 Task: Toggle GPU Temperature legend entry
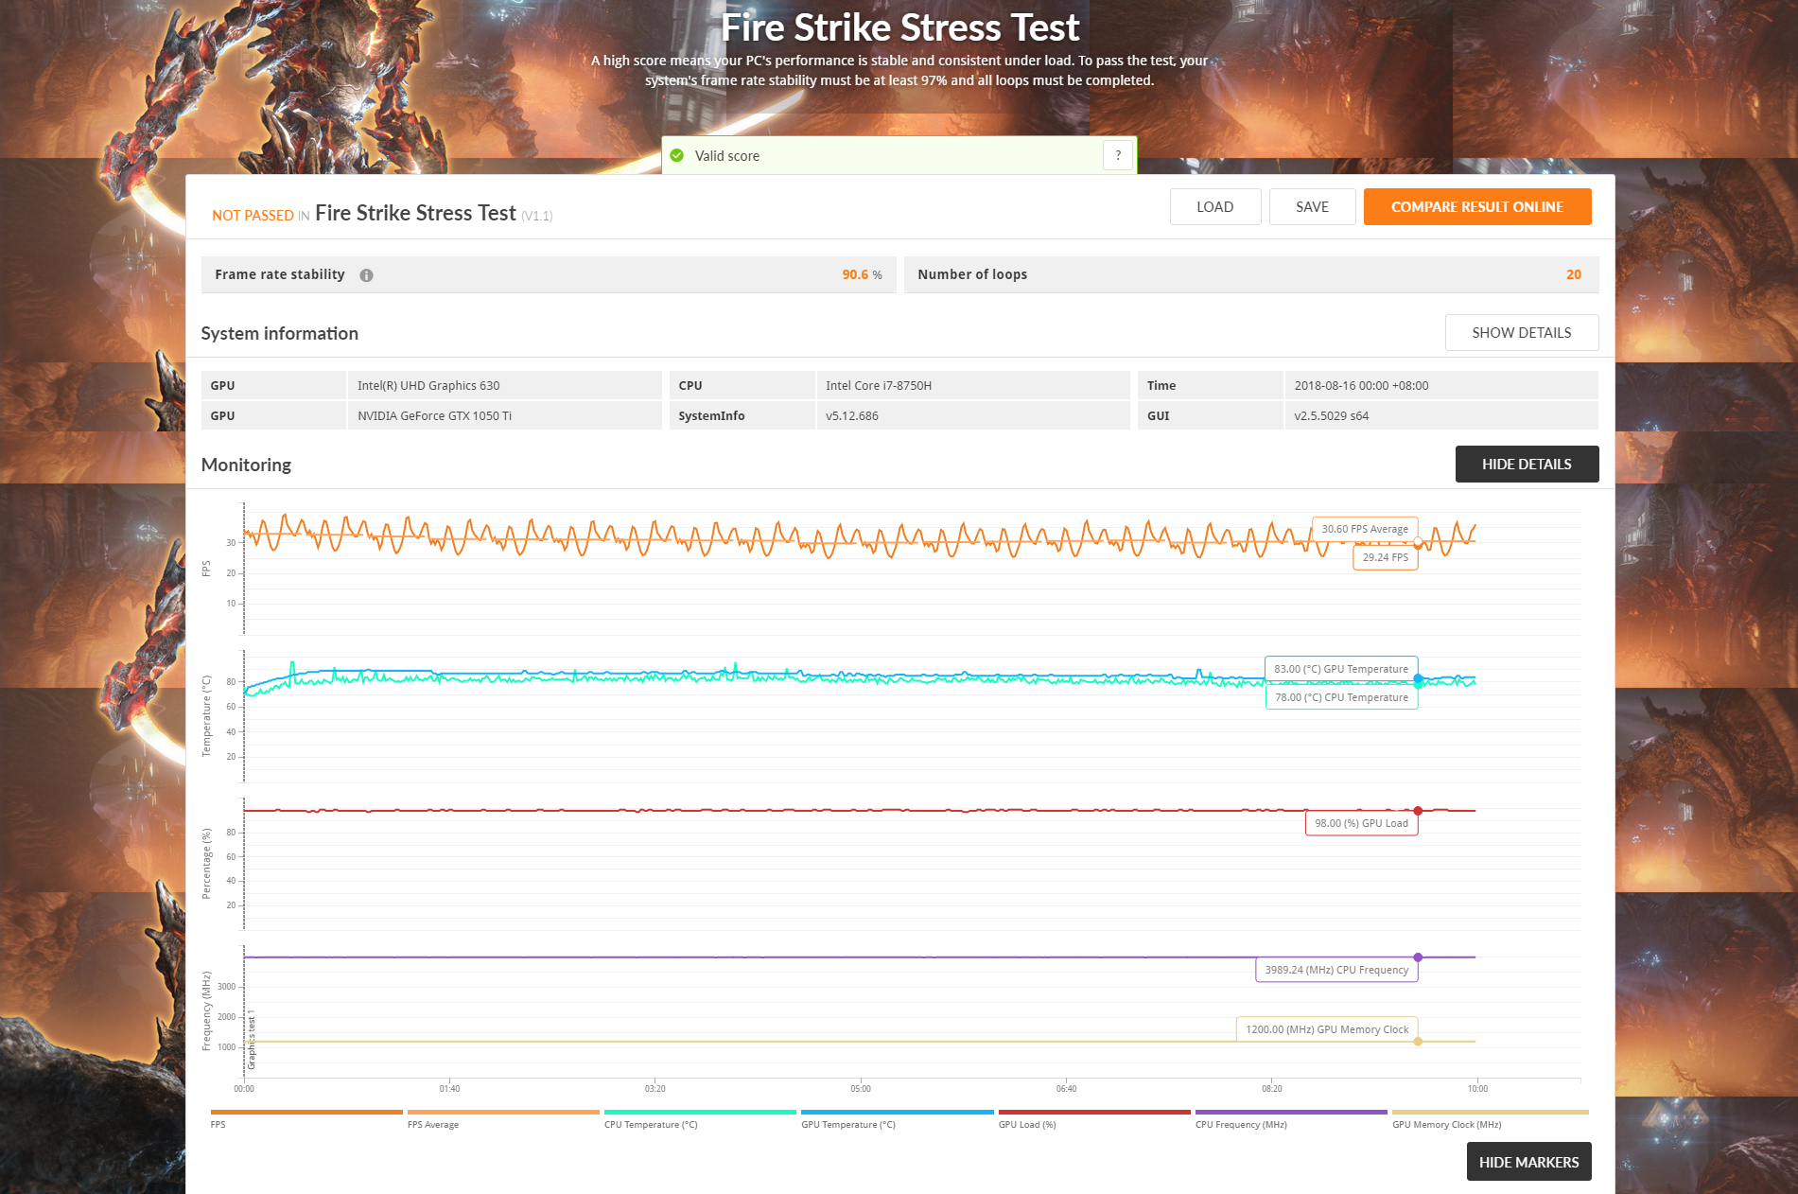pyautogui.click(x=847, y=1125)
